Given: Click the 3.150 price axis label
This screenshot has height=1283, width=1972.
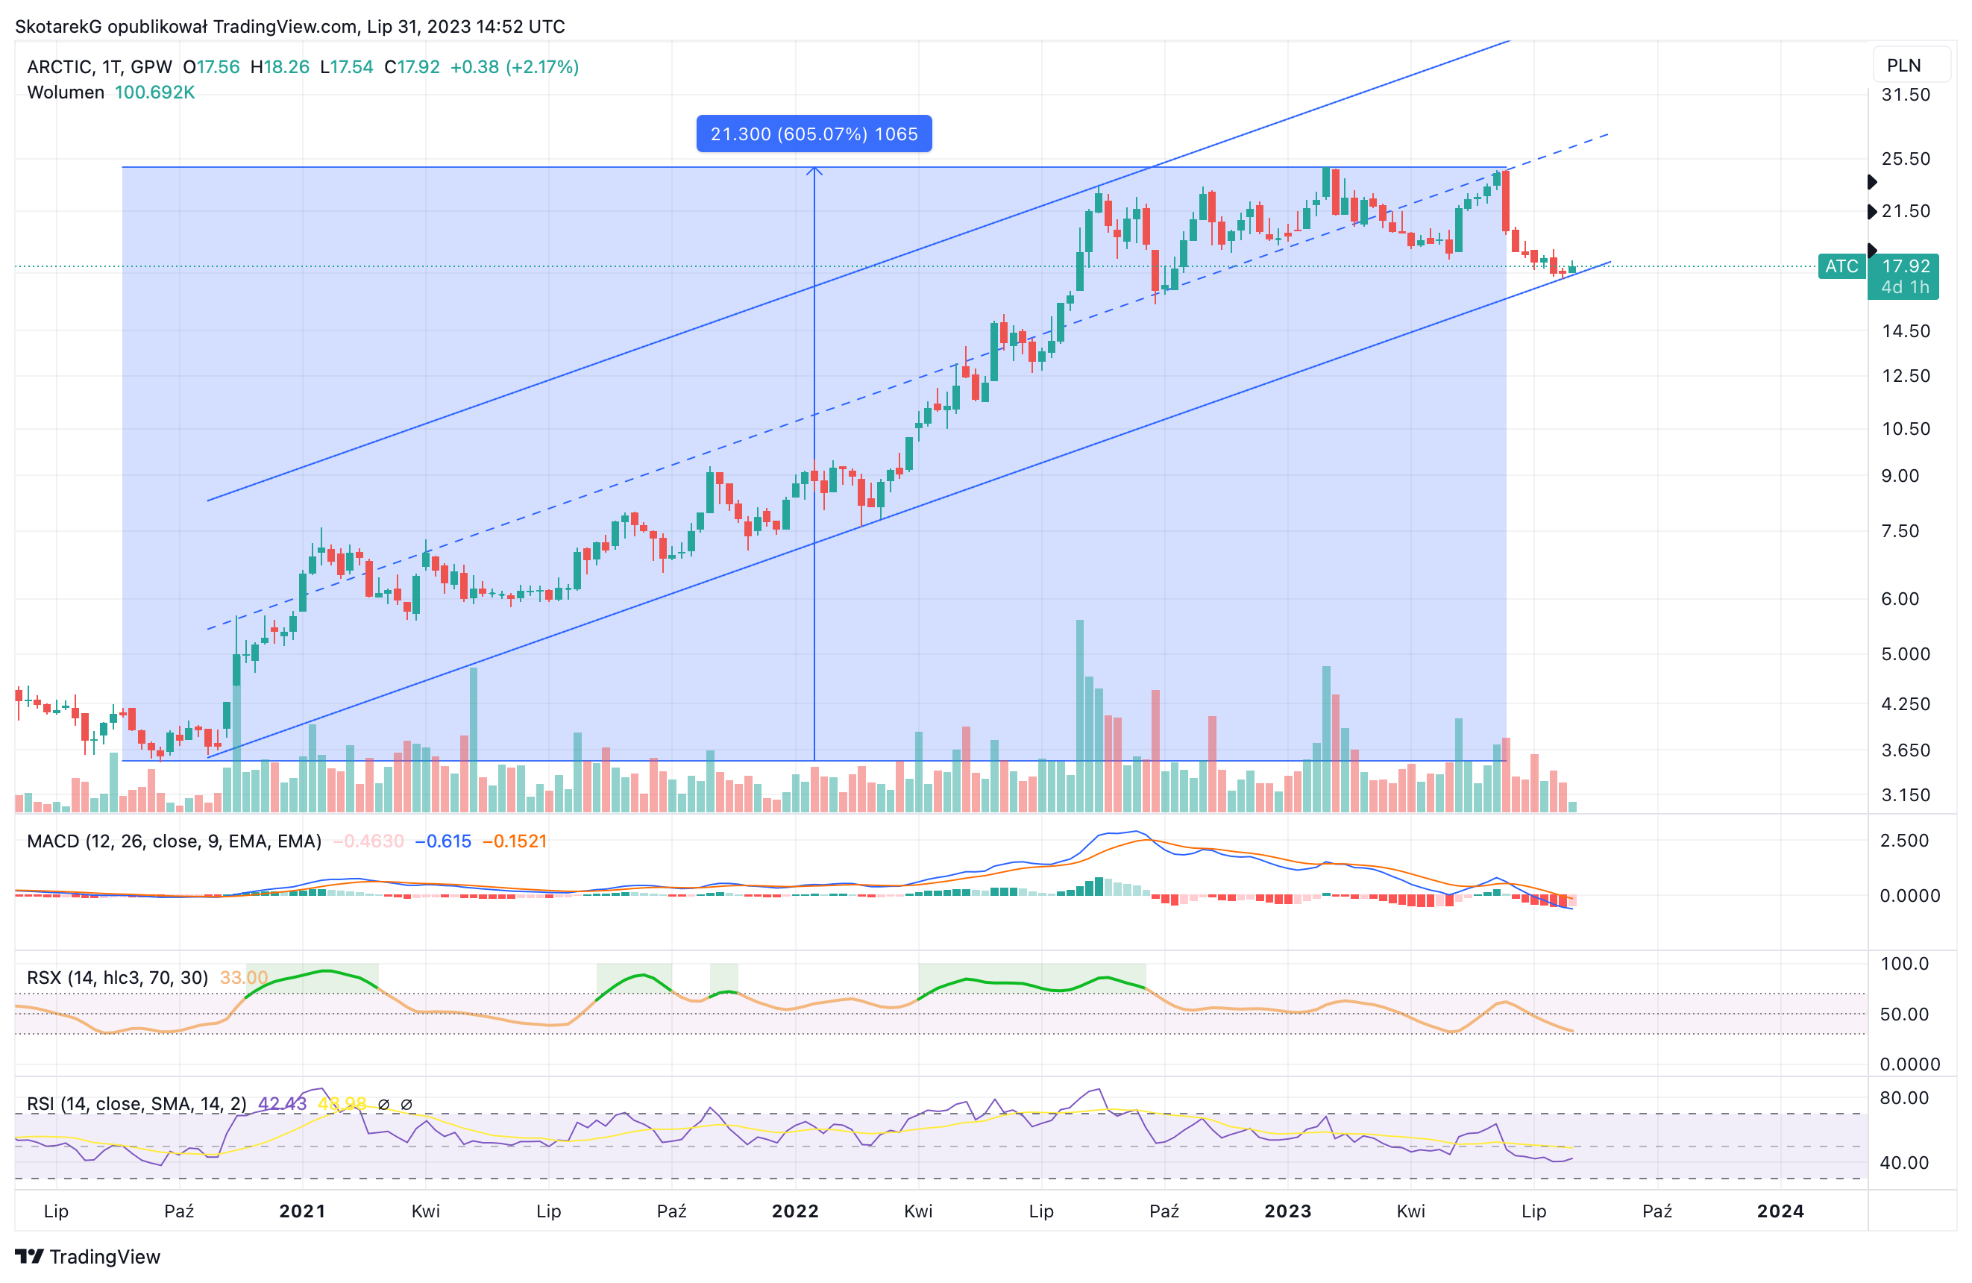Looking at the screenshot, I should [x=1906, y=795].
